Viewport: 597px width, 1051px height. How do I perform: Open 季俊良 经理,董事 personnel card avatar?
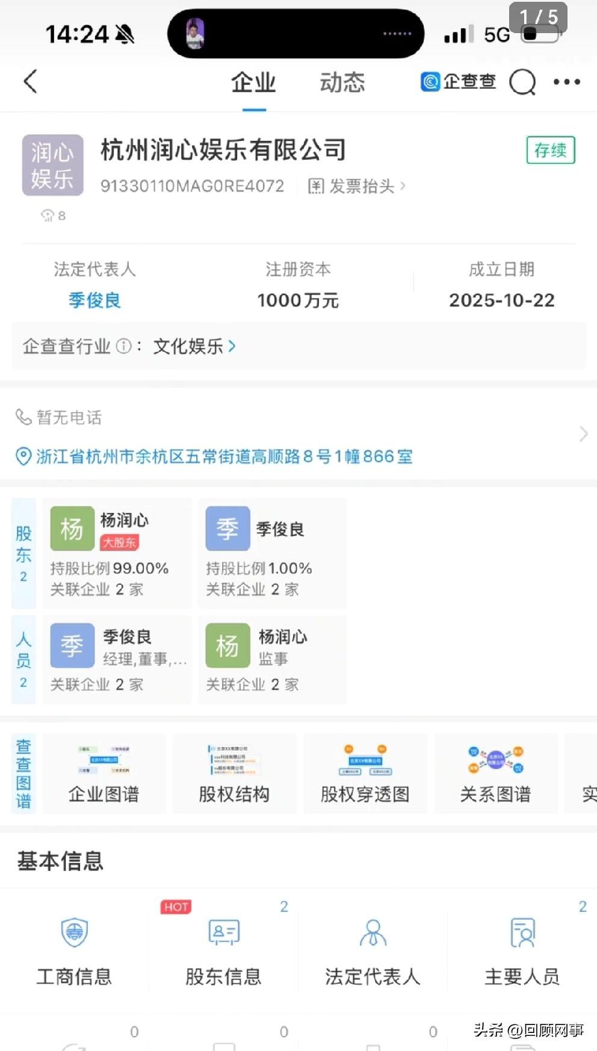(x=72, y=646)
